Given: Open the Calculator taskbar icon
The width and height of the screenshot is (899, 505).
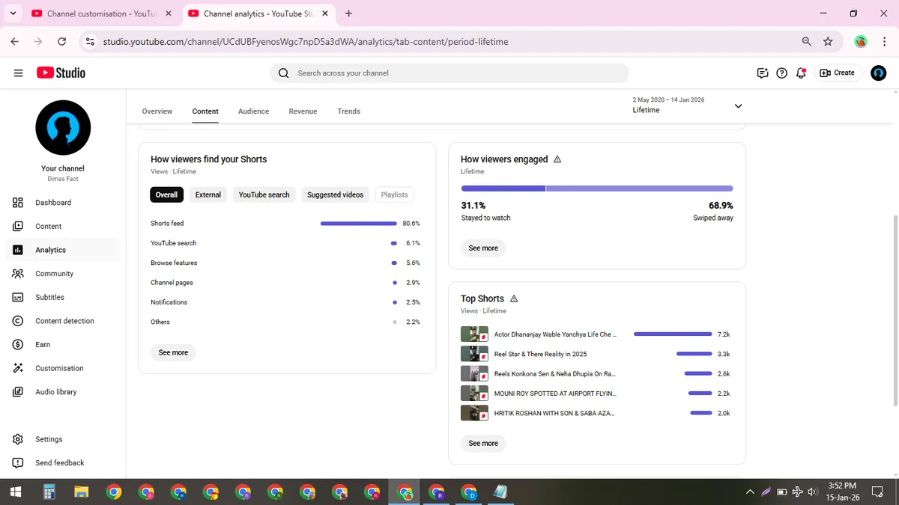Looking at the screenshot, I should (x=49, y=492).
